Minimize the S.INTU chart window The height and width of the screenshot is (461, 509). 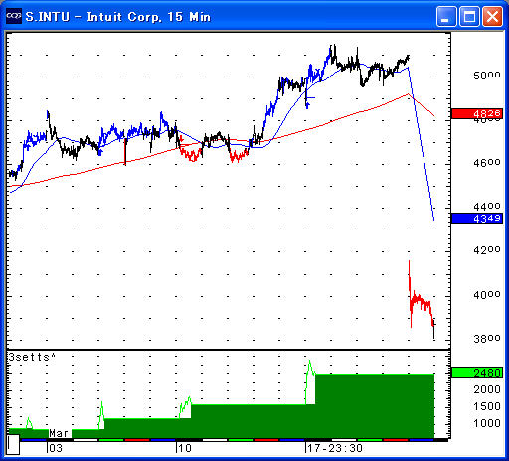[446, 16]
